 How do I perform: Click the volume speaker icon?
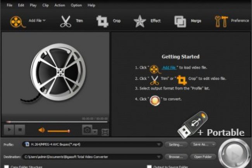42,130
